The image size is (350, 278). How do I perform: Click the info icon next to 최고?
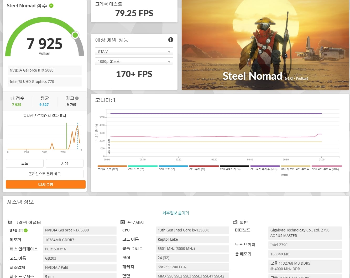[77, 98]
